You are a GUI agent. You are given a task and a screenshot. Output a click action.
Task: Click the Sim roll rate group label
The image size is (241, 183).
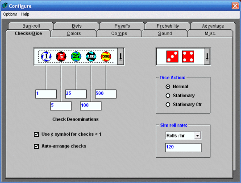(174, 125)
